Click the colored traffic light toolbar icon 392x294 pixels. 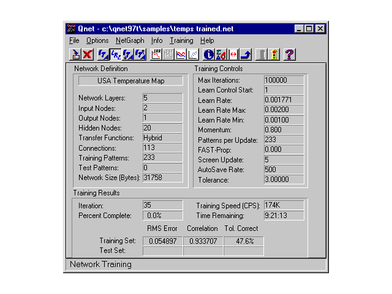pyautogui.click(x=275, y=55)
